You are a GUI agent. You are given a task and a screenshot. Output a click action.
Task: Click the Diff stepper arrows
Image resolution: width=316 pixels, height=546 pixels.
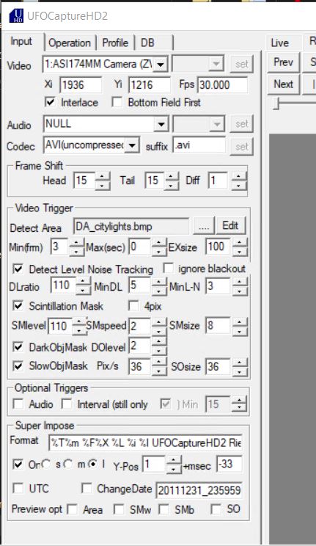pyautogui.click(x=238, y=181)
